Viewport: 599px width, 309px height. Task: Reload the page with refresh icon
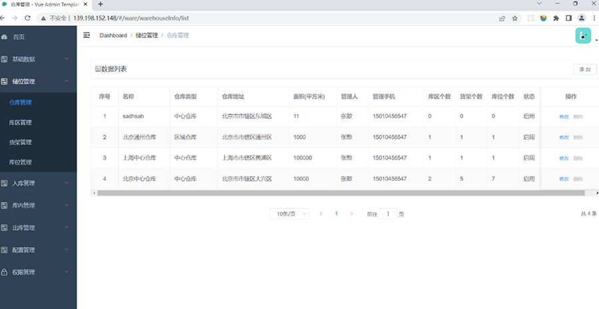coord(27,18)
